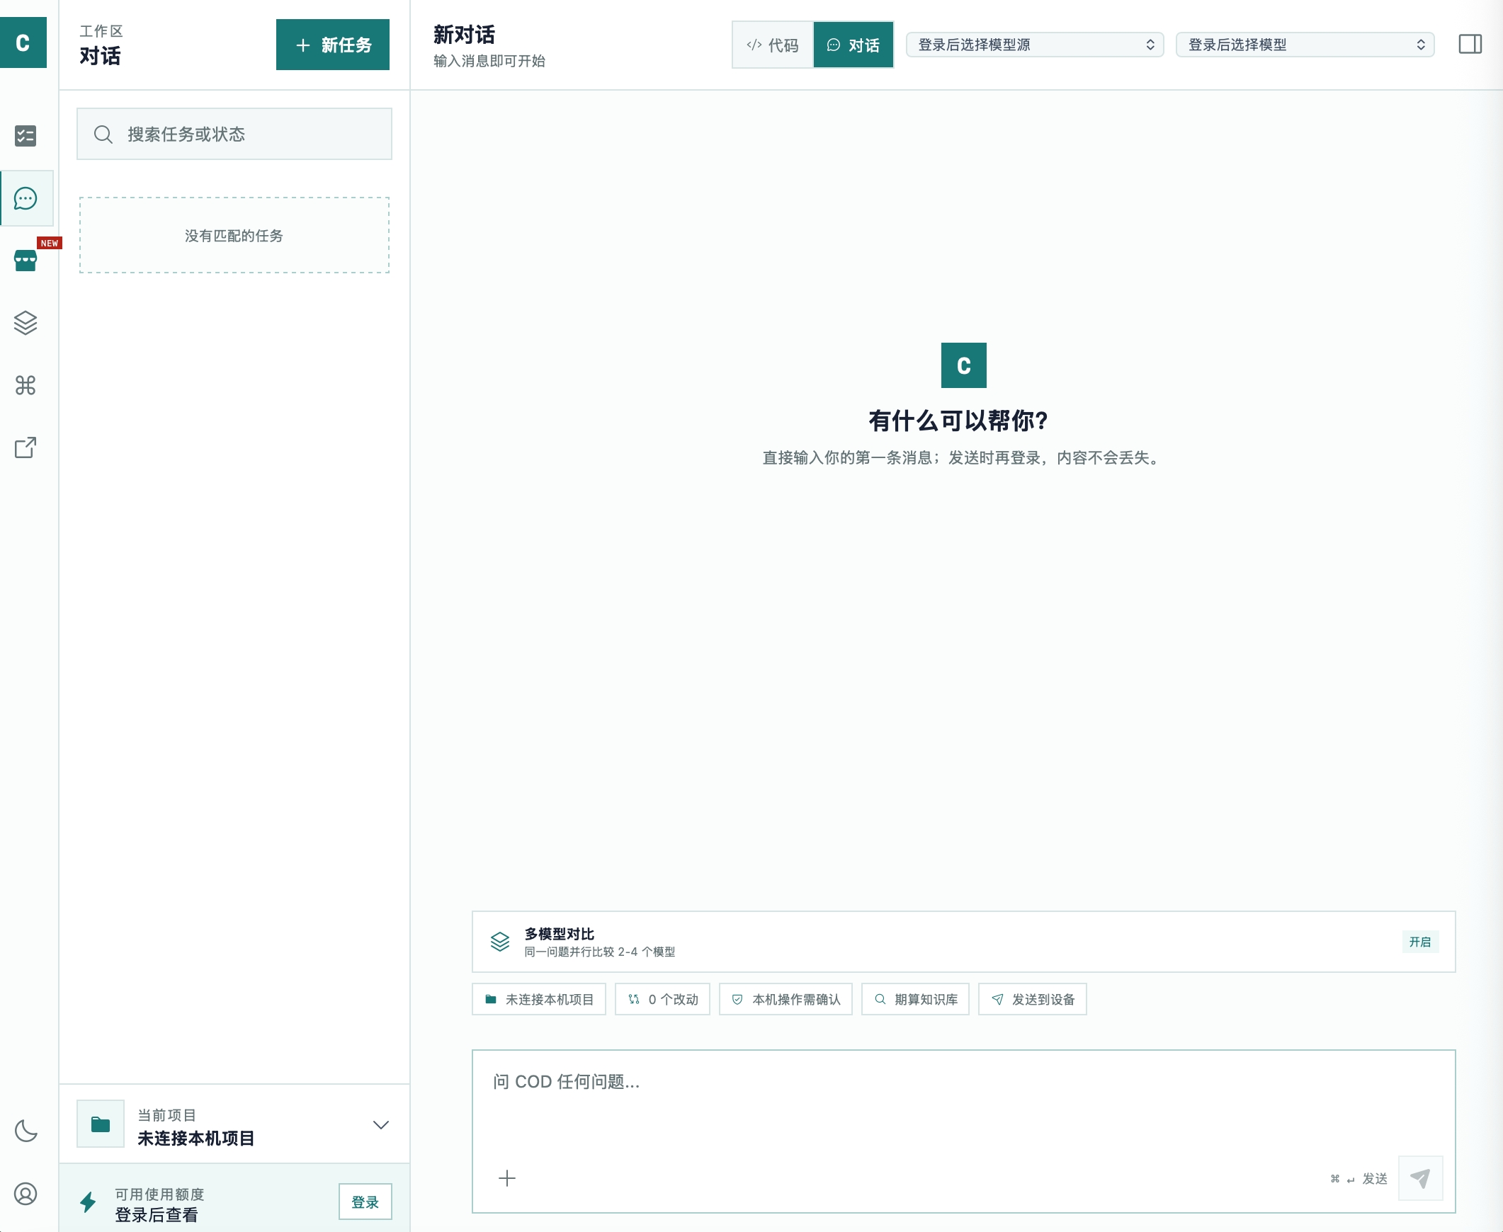Open the store icon with NEW badge
The height and width of the screenshot is (1232, 1503).
(x=25, y=261)
